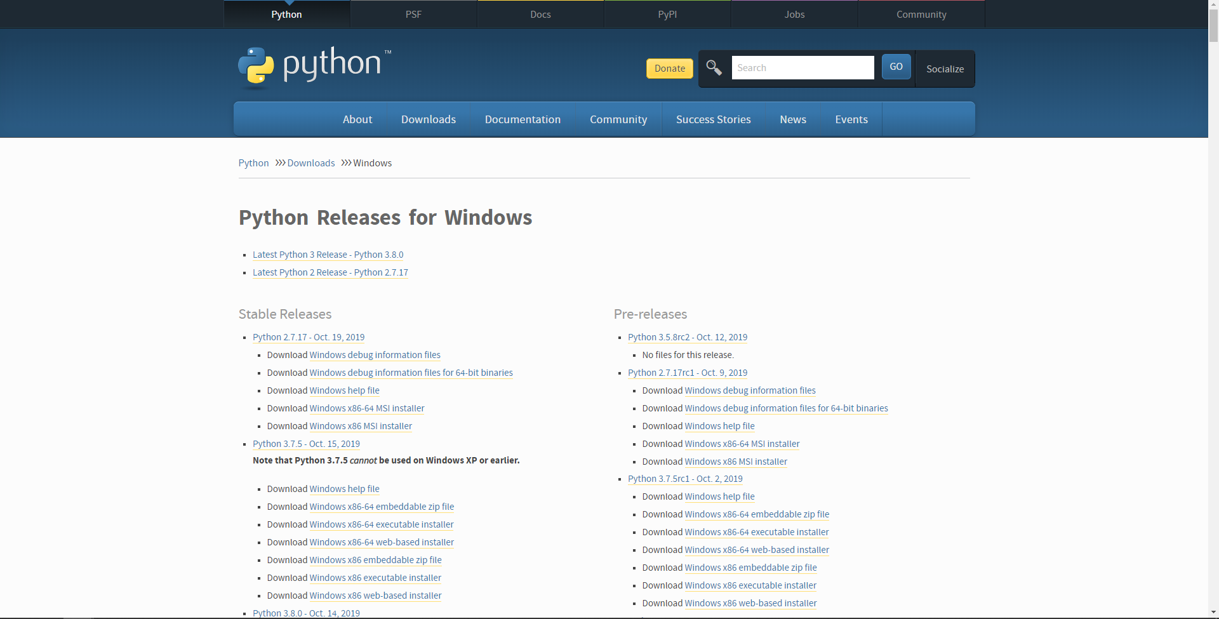
Task: Click the Donate button
Action: click(669, 68)
